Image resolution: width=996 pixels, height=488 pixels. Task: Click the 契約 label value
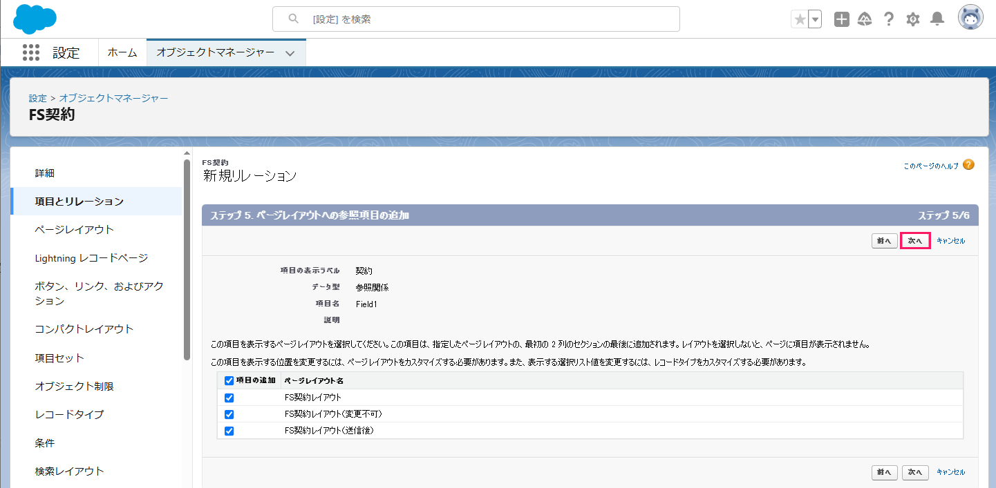click(x=364, y=271)
